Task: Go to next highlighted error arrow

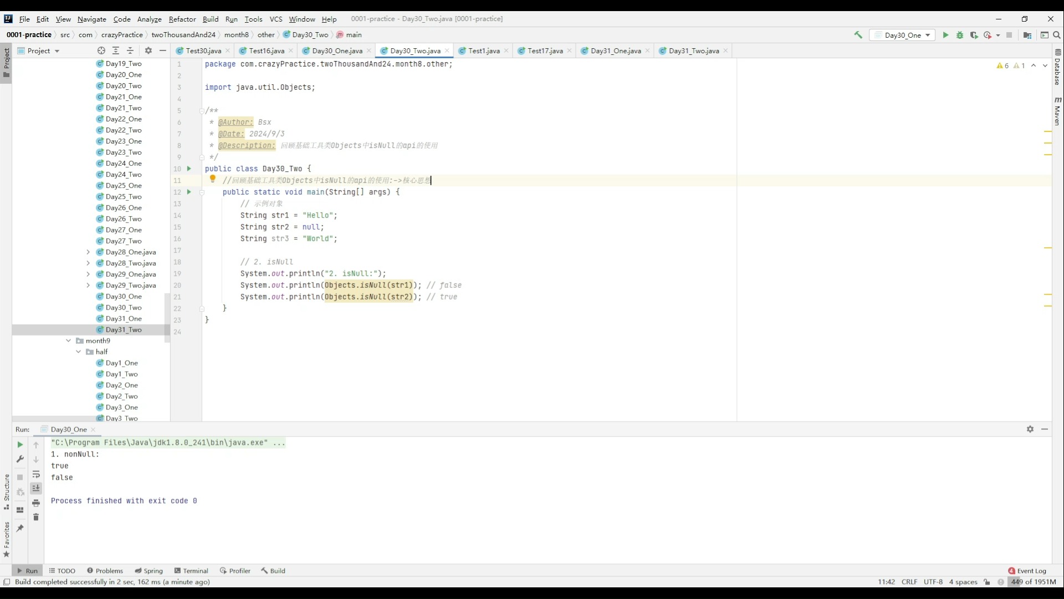Action: [1045, 65]
